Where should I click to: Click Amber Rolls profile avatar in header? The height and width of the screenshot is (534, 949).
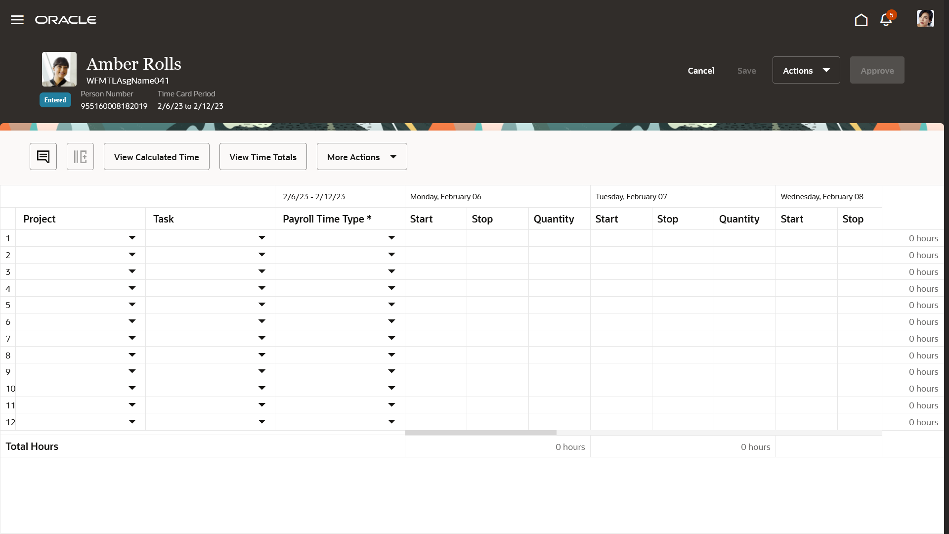(x=925, y=18)
